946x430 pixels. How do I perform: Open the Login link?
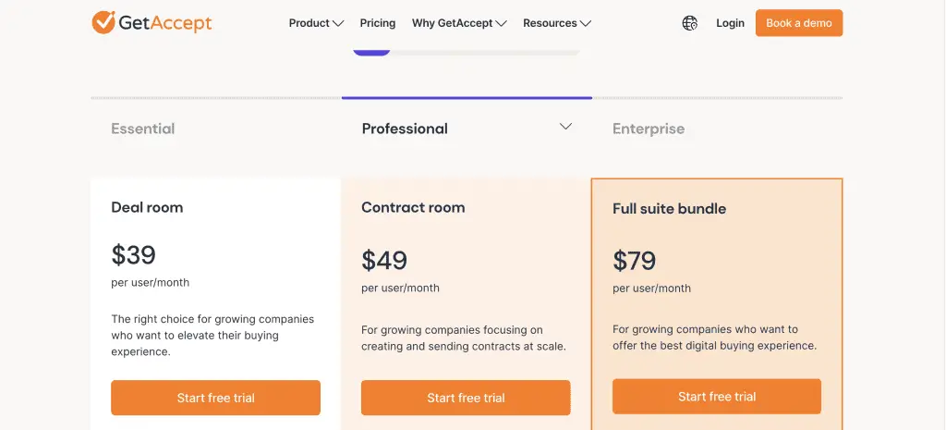(730, 23)
